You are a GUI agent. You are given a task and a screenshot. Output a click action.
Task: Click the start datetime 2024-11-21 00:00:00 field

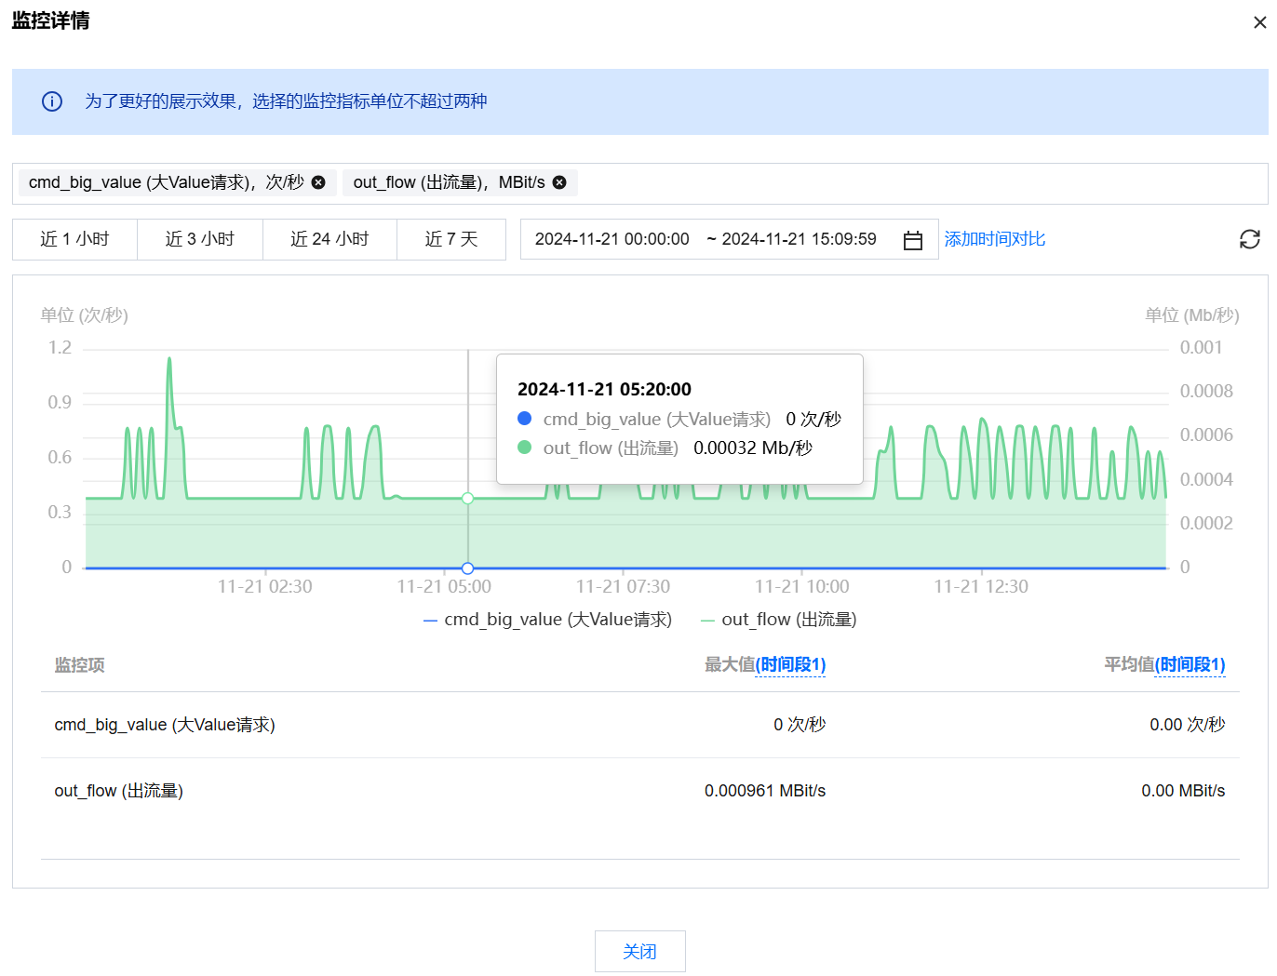pos(612,239)
